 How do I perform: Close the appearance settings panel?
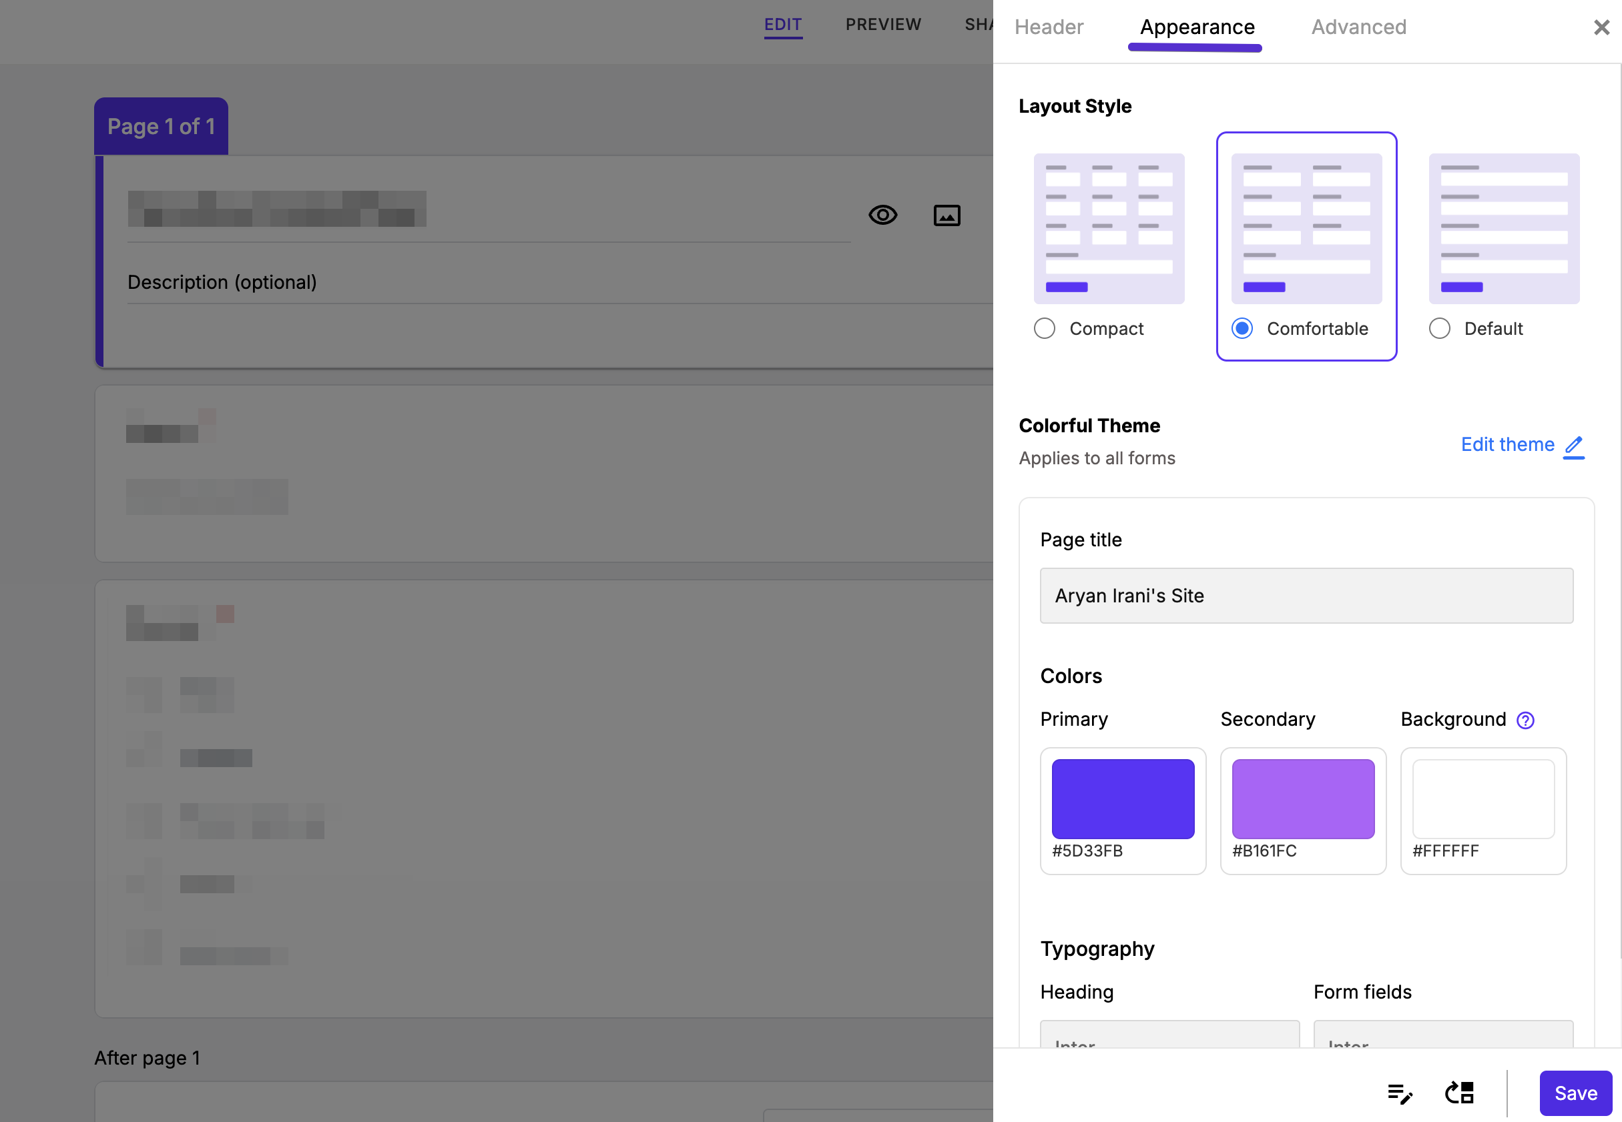(x=1601, y=27)
